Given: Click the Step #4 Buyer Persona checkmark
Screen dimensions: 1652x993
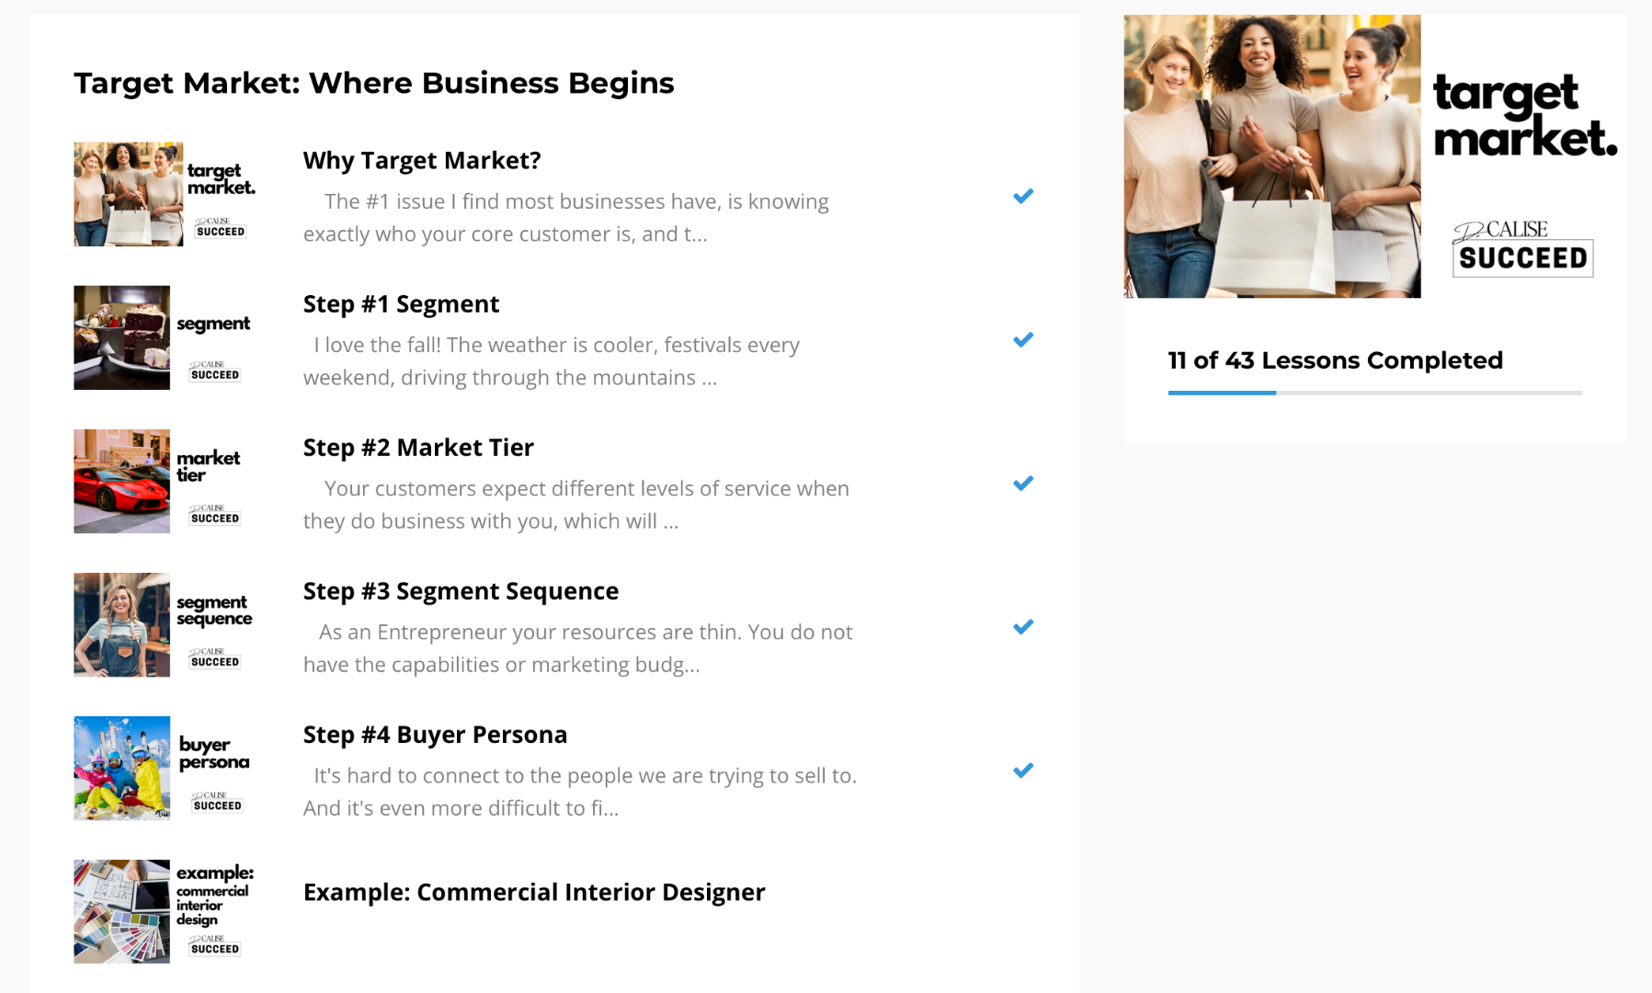Looking at the screenshot, I should (x=1022, y=770).
